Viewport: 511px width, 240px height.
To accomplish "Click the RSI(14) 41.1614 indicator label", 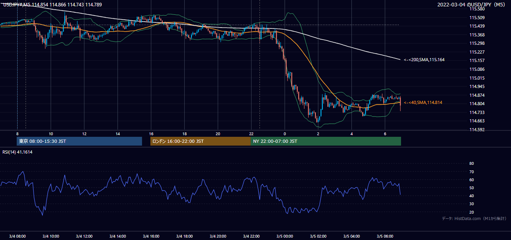I will 18,152.
